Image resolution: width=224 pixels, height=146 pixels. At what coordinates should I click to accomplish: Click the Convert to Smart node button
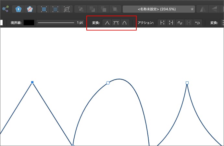tap(125, 23)
